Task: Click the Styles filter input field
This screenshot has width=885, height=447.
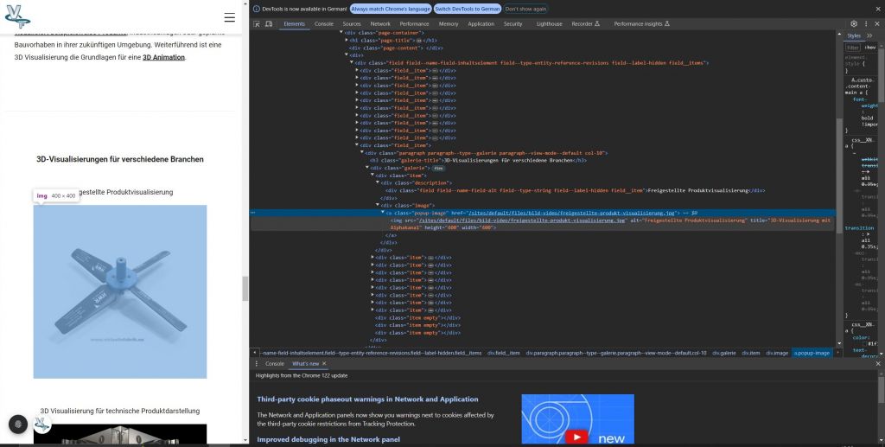Action: click(x=853, y=48)
